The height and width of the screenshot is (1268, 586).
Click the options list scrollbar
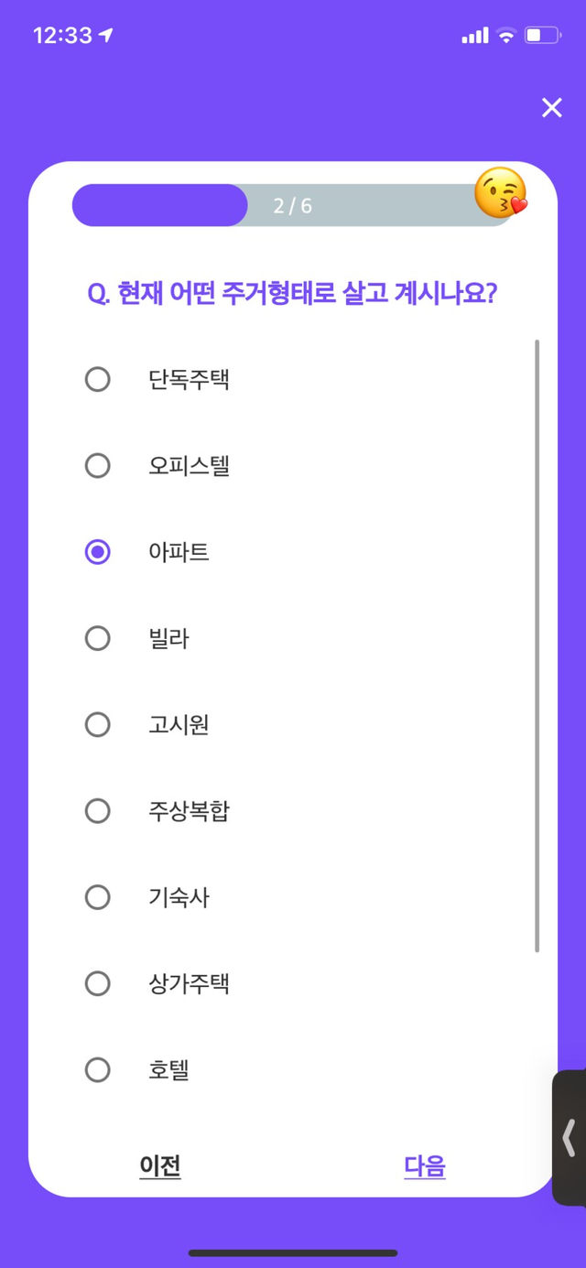537,645
